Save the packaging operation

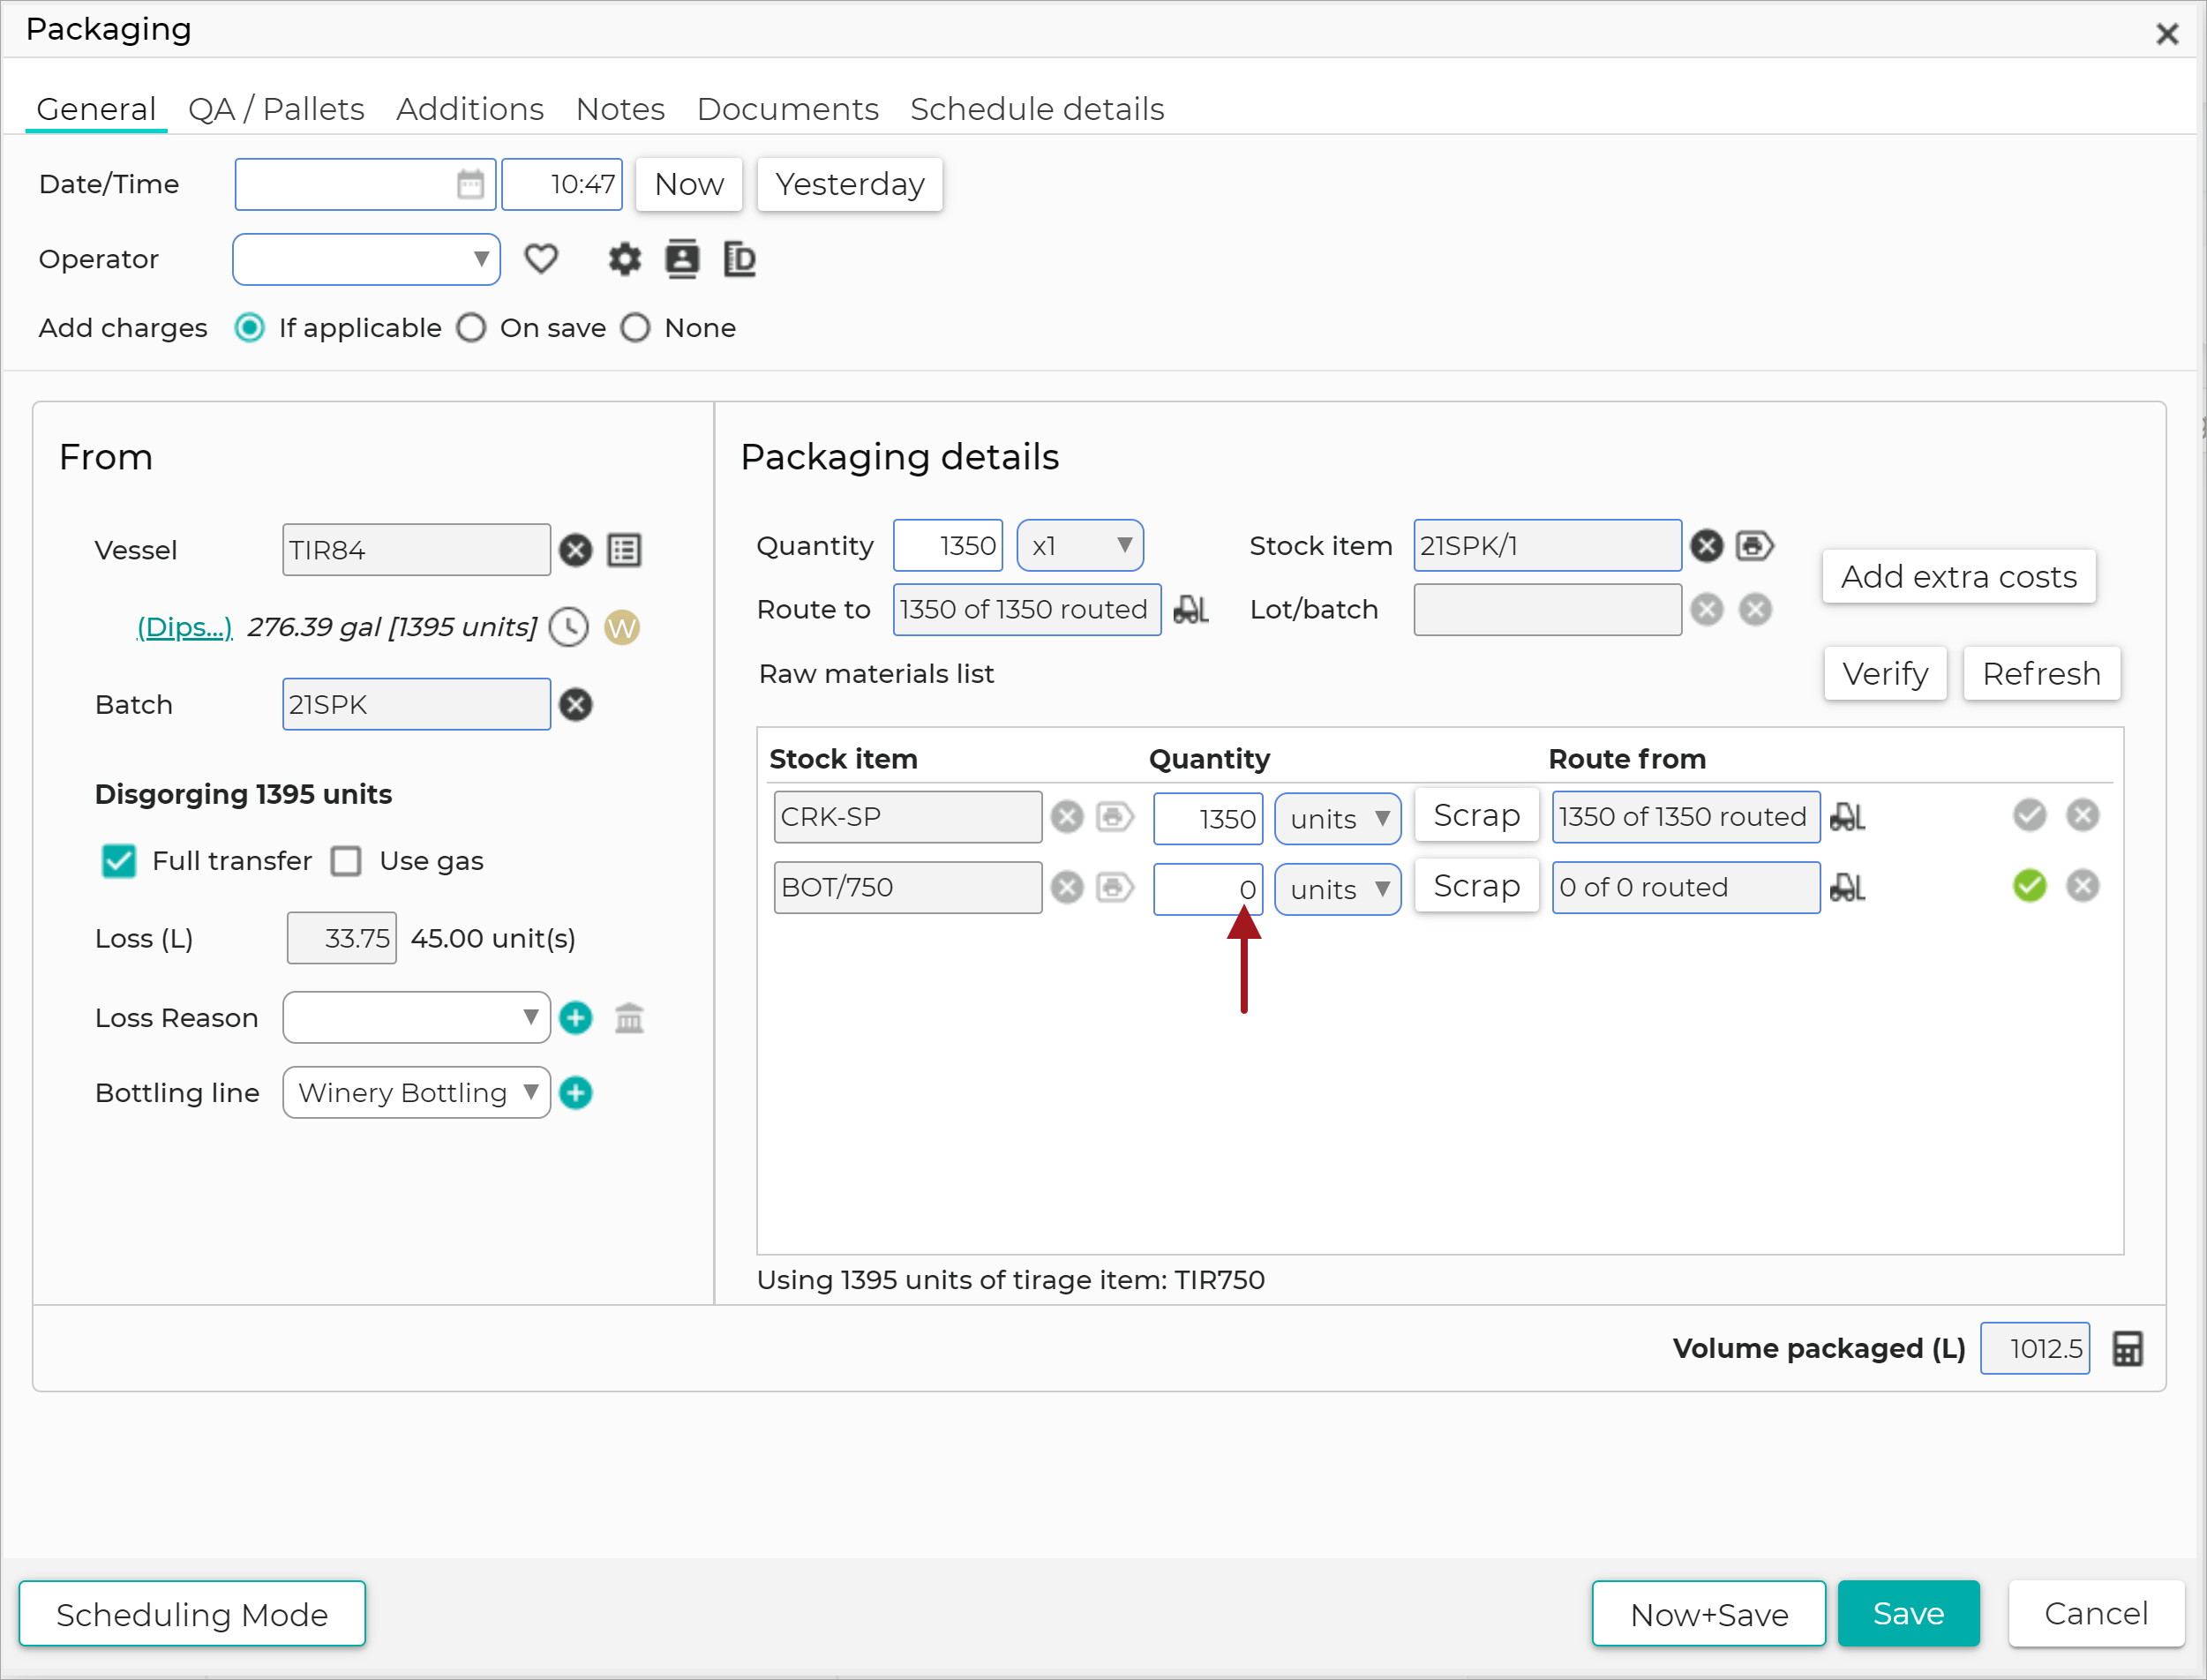1908,1613
